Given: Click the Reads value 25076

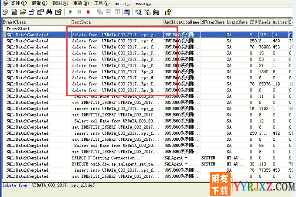Looking at the screenshot, I should [265, 84].
